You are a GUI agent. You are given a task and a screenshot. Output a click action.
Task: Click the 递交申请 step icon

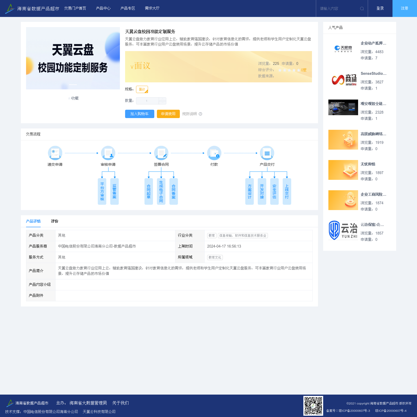[x=55, y=153]
